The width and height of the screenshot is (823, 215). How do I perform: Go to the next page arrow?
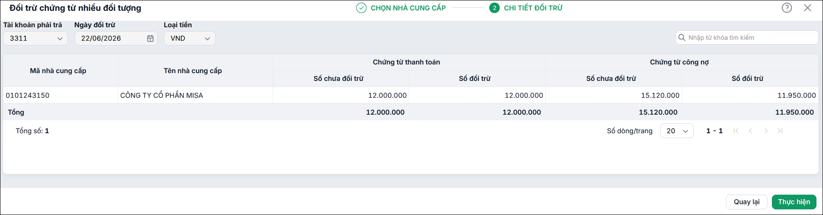766,131
